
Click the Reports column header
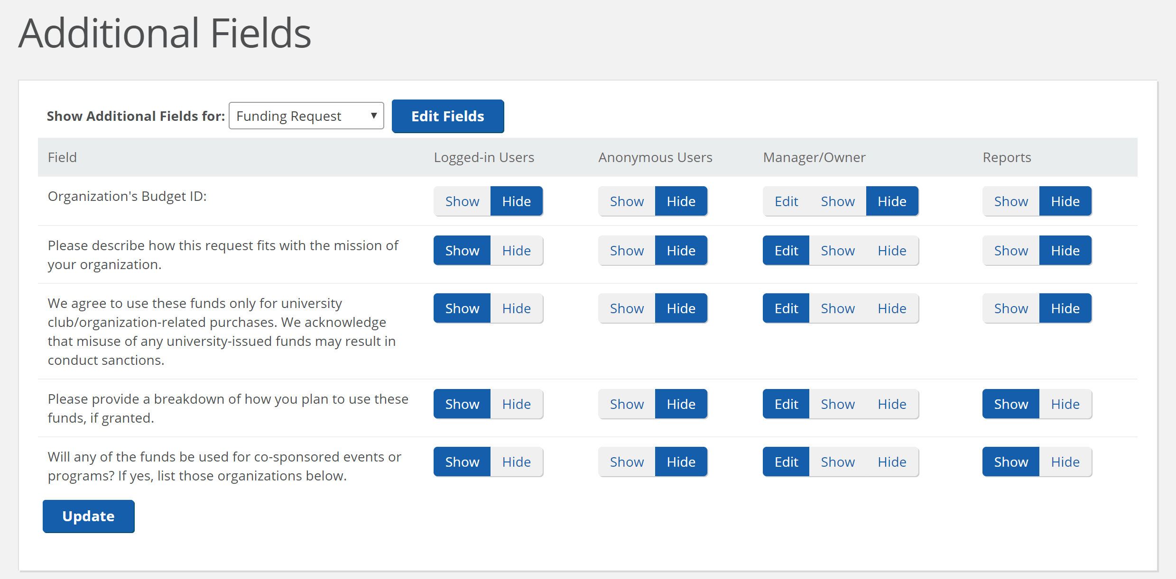click(1007, 157)
